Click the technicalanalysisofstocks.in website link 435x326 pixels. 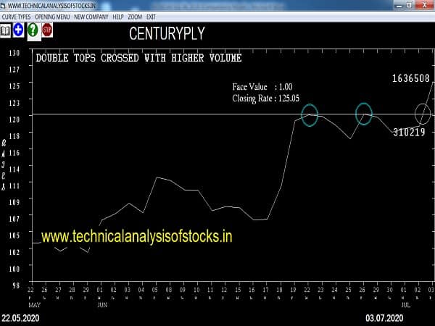pyautogui.click(x=136, y=236)
